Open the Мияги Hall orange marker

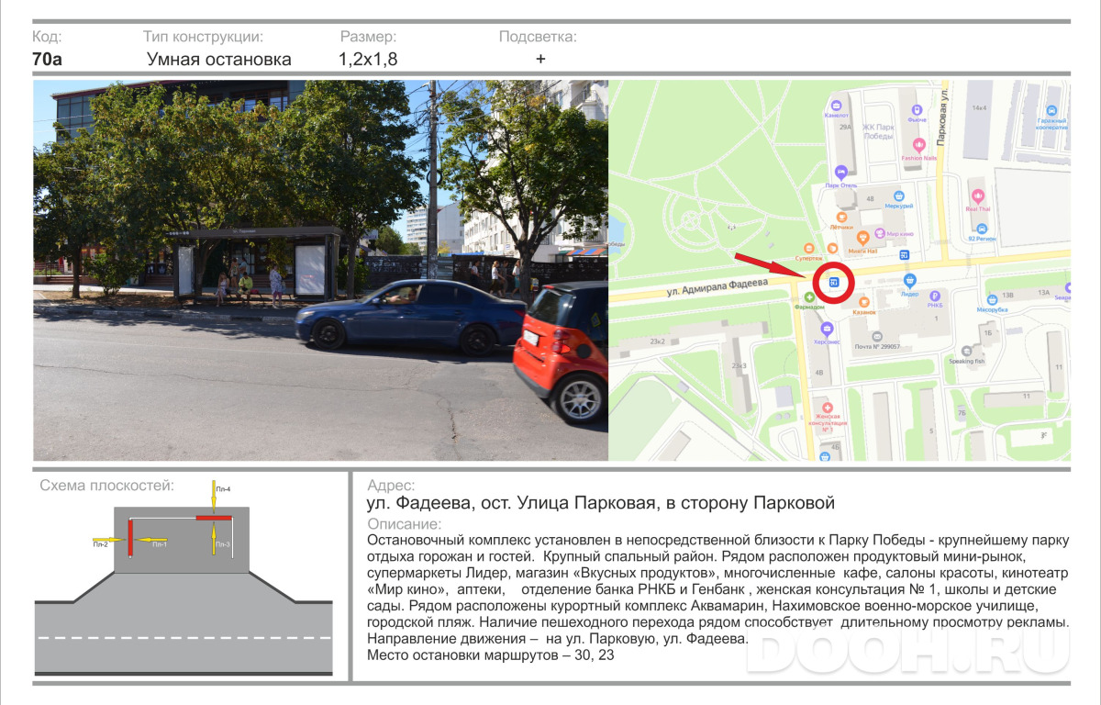[x=862, y=239]
